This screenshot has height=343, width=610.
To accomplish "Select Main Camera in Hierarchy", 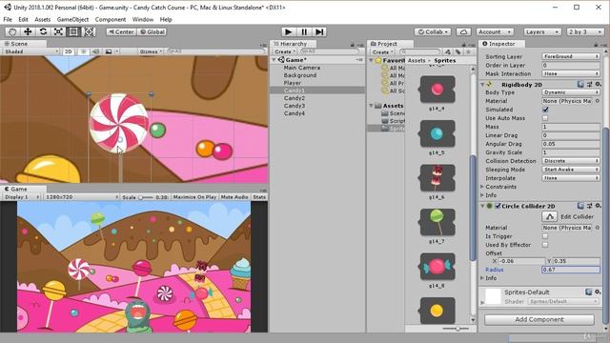I will pos(302,68).
